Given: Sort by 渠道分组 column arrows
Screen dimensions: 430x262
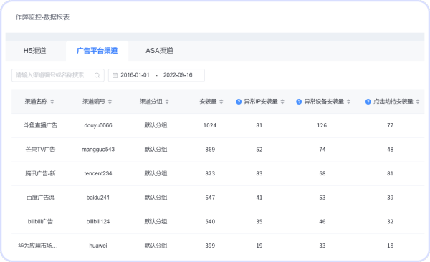Looking at the screenshot, I should 167,102.
